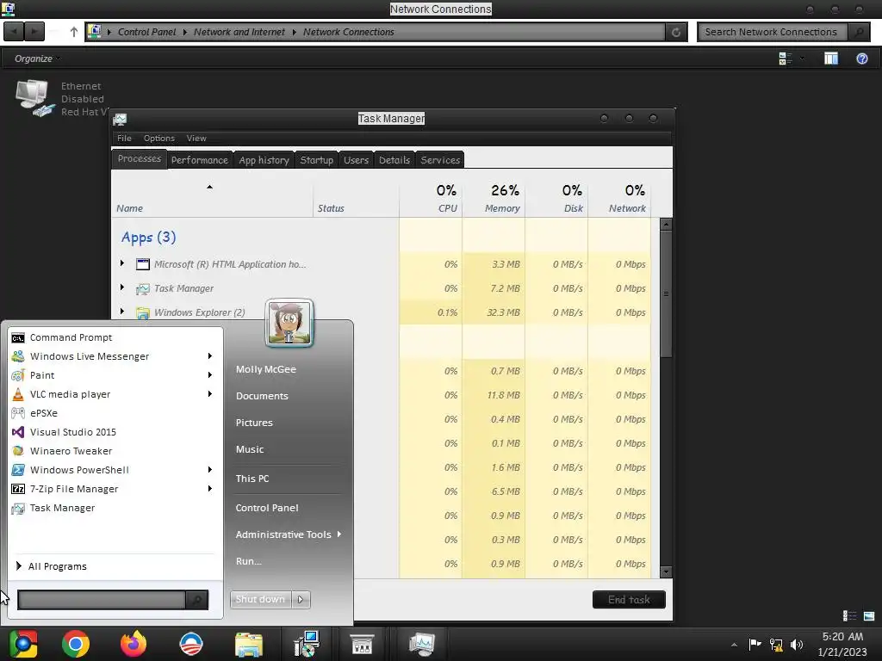
Task: Switch to the Performance tab
Action: [200, 160]
